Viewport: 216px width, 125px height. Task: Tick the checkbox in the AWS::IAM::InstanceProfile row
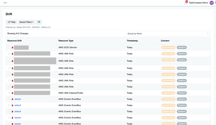pos(9,93)
